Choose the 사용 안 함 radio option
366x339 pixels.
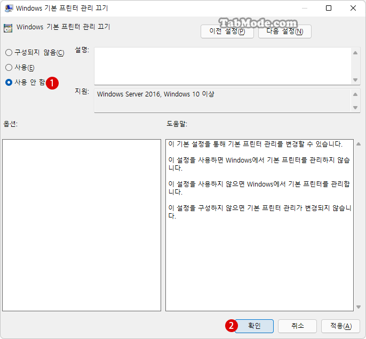9,82
